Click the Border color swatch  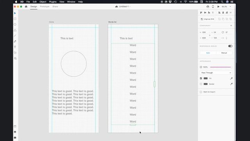(206, 84)
